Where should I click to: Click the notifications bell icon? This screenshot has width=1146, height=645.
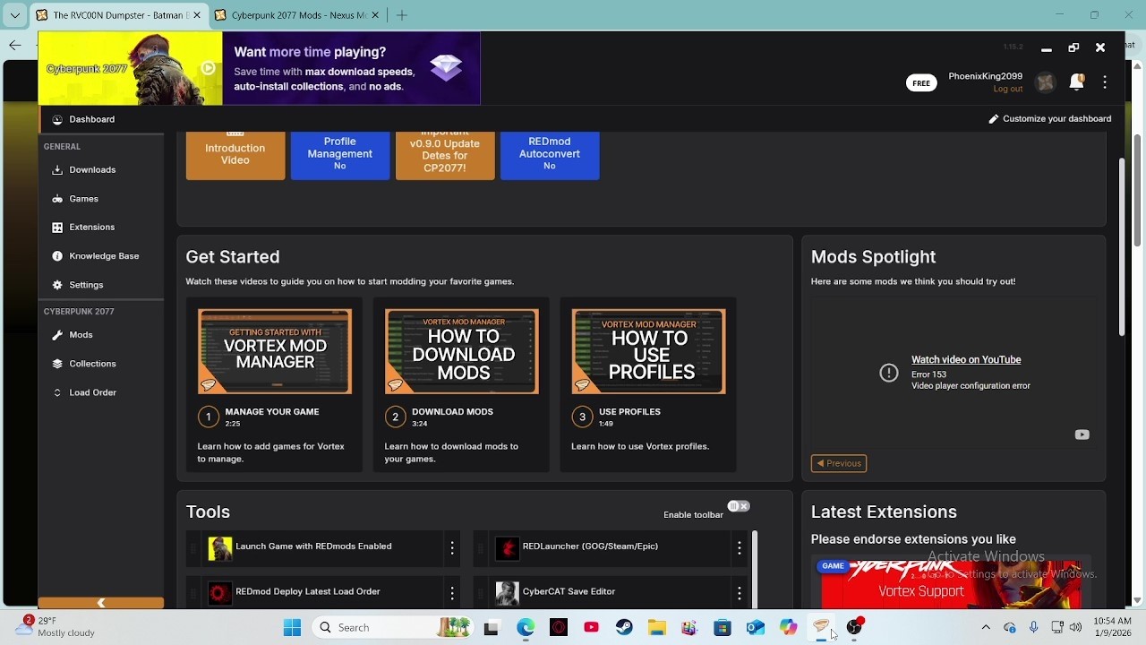(1076, 82)
